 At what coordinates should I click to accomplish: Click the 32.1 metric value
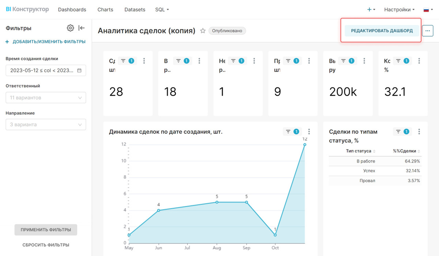point(395,92)
